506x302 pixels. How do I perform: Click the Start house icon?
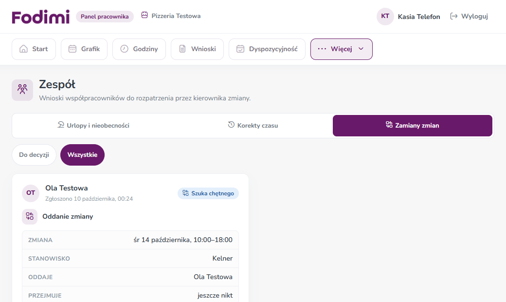pos(23,49)
